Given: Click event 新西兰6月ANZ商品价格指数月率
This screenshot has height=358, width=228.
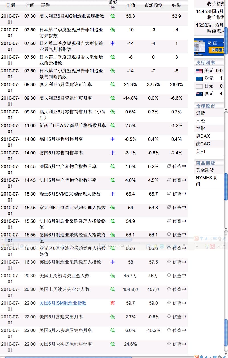Looking at the screenshot, I should coord(73,126).
